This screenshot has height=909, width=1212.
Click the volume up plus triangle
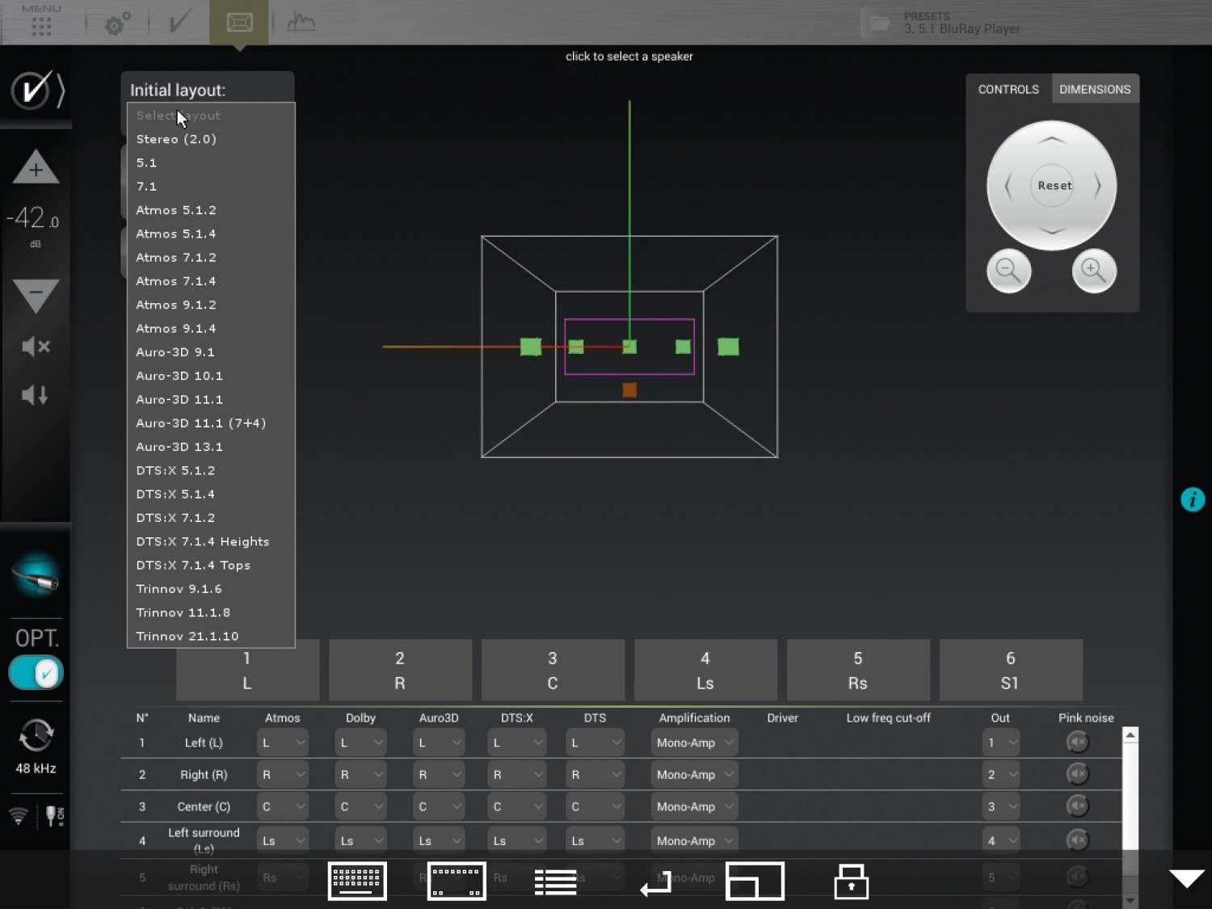coord(36,167)
